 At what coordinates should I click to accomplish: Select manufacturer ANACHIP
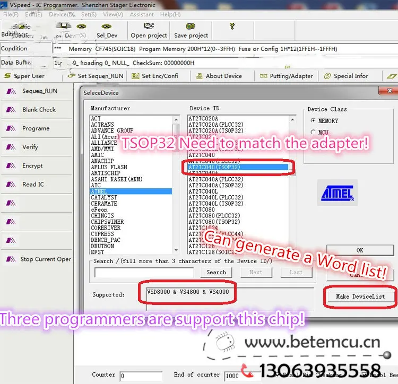click(x=102, y=161)
